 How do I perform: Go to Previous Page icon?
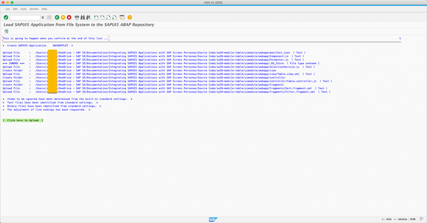(102, 17)
